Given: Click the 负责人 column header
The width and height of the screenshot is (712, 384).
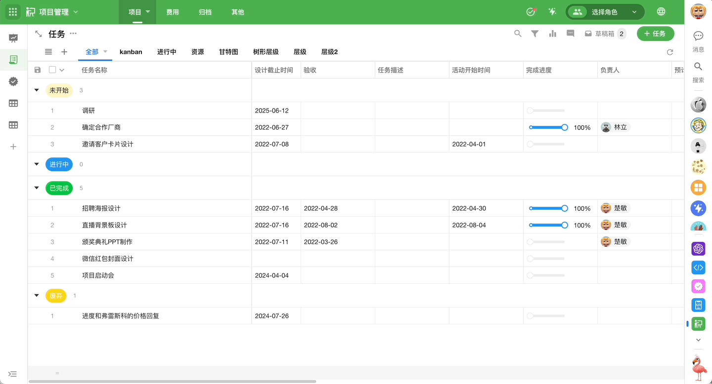Looking at the screenshot, I should click(x=634, y=70).
